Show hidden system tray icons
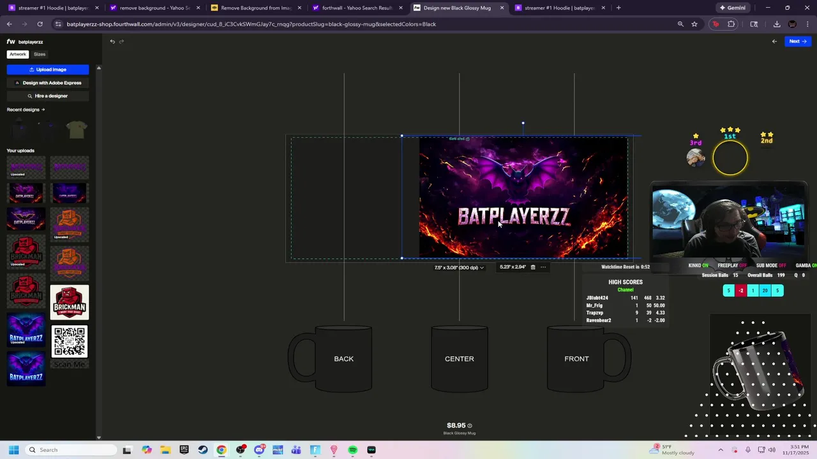 click(x=721, y=450)
